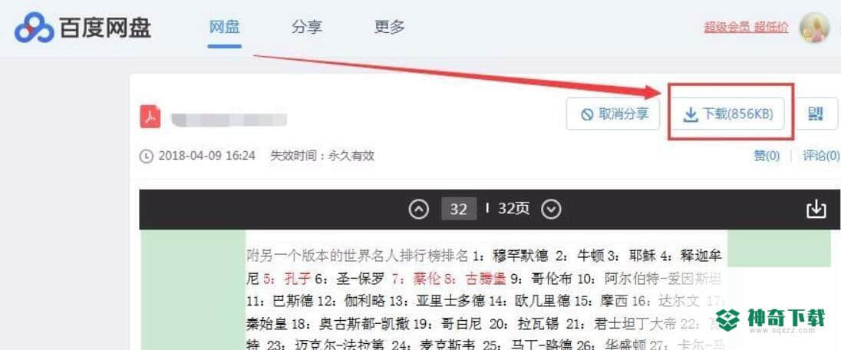Like the file with 赞(0)
This screenshot has width=841, height=350.
[x=767, y=156]
